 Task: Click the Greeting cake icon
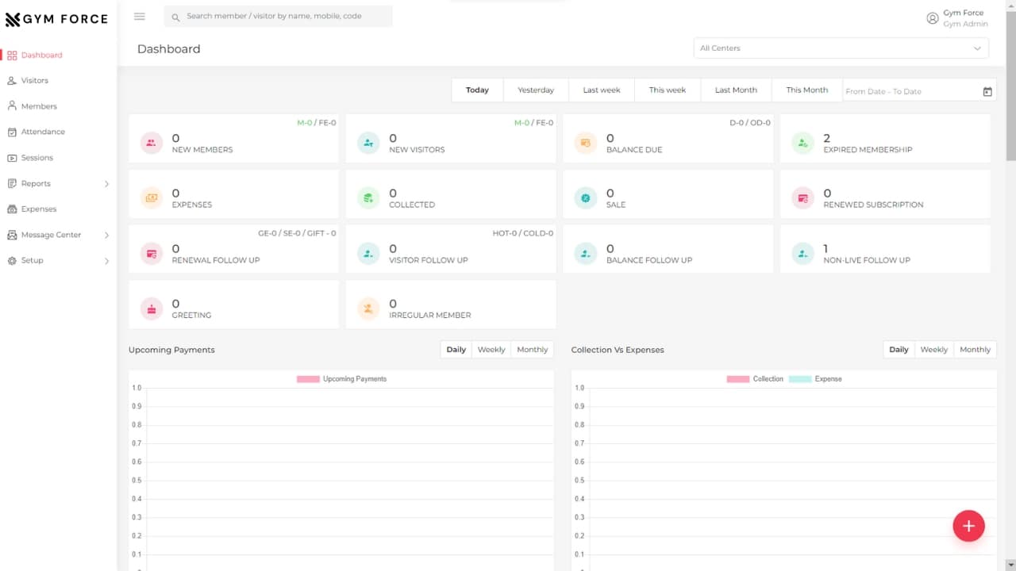pyautogui.click(x=151, y=309)
